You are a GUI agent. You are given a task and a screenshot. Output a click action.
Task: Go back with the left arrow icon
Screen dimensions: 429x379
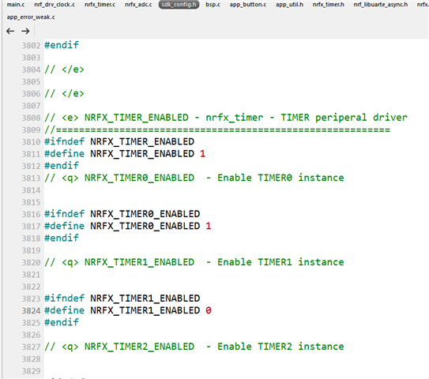10,31
